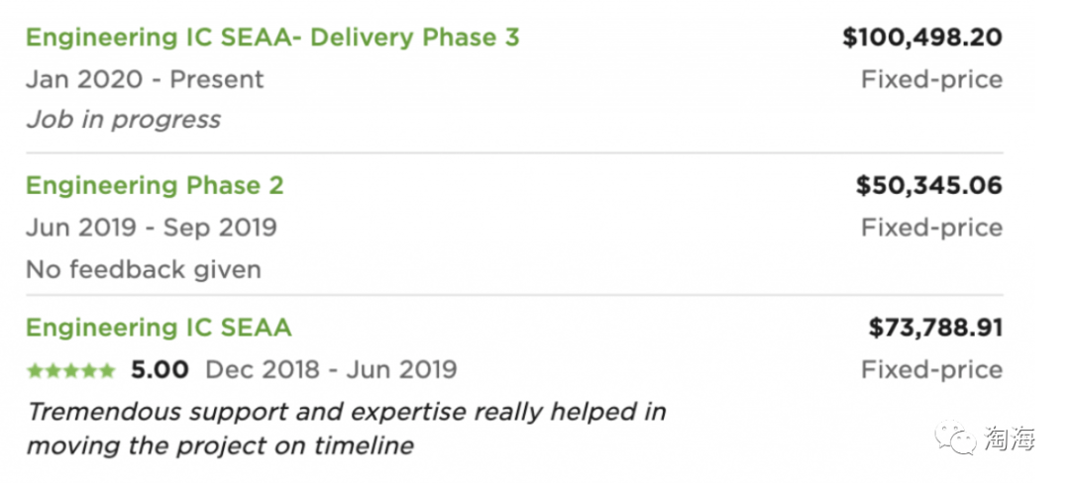Screen dimensions: 1070x486
Task: Select the Jan 2020 - Present date range
Action: 145,80
